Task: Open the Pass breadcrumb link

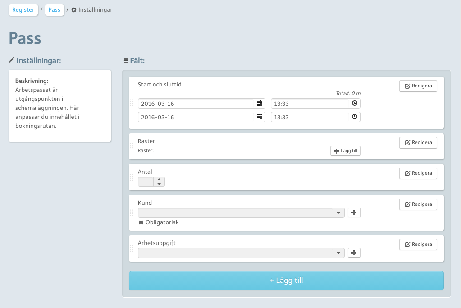Action: [x=55, y=10]
